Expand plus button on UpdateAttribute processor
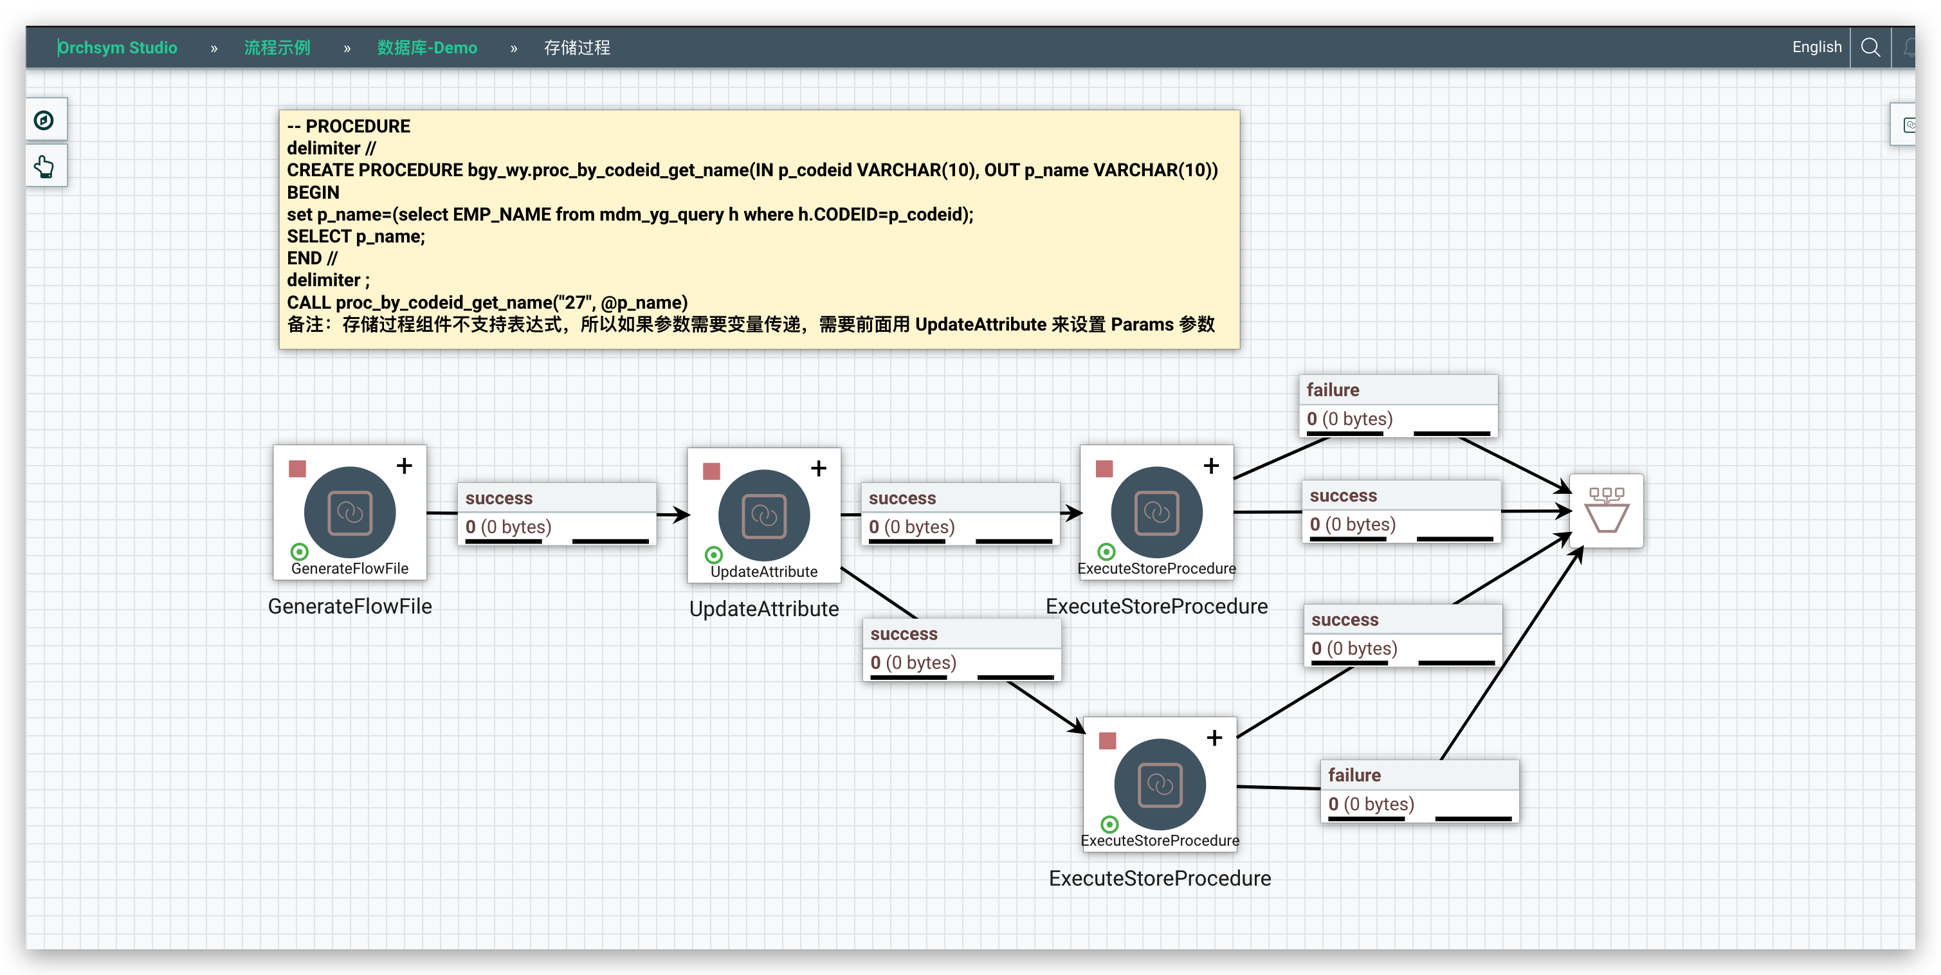Image resolution: width=1941 pixels, height=975 pixels. (818, 469)
